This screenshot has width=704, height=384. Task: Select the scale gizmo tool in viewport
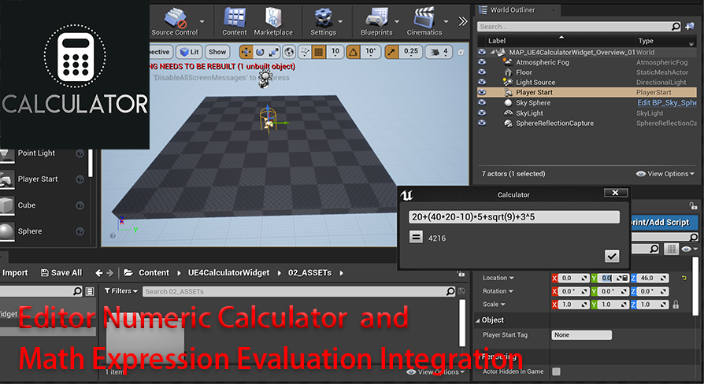(x=273, y=52)
